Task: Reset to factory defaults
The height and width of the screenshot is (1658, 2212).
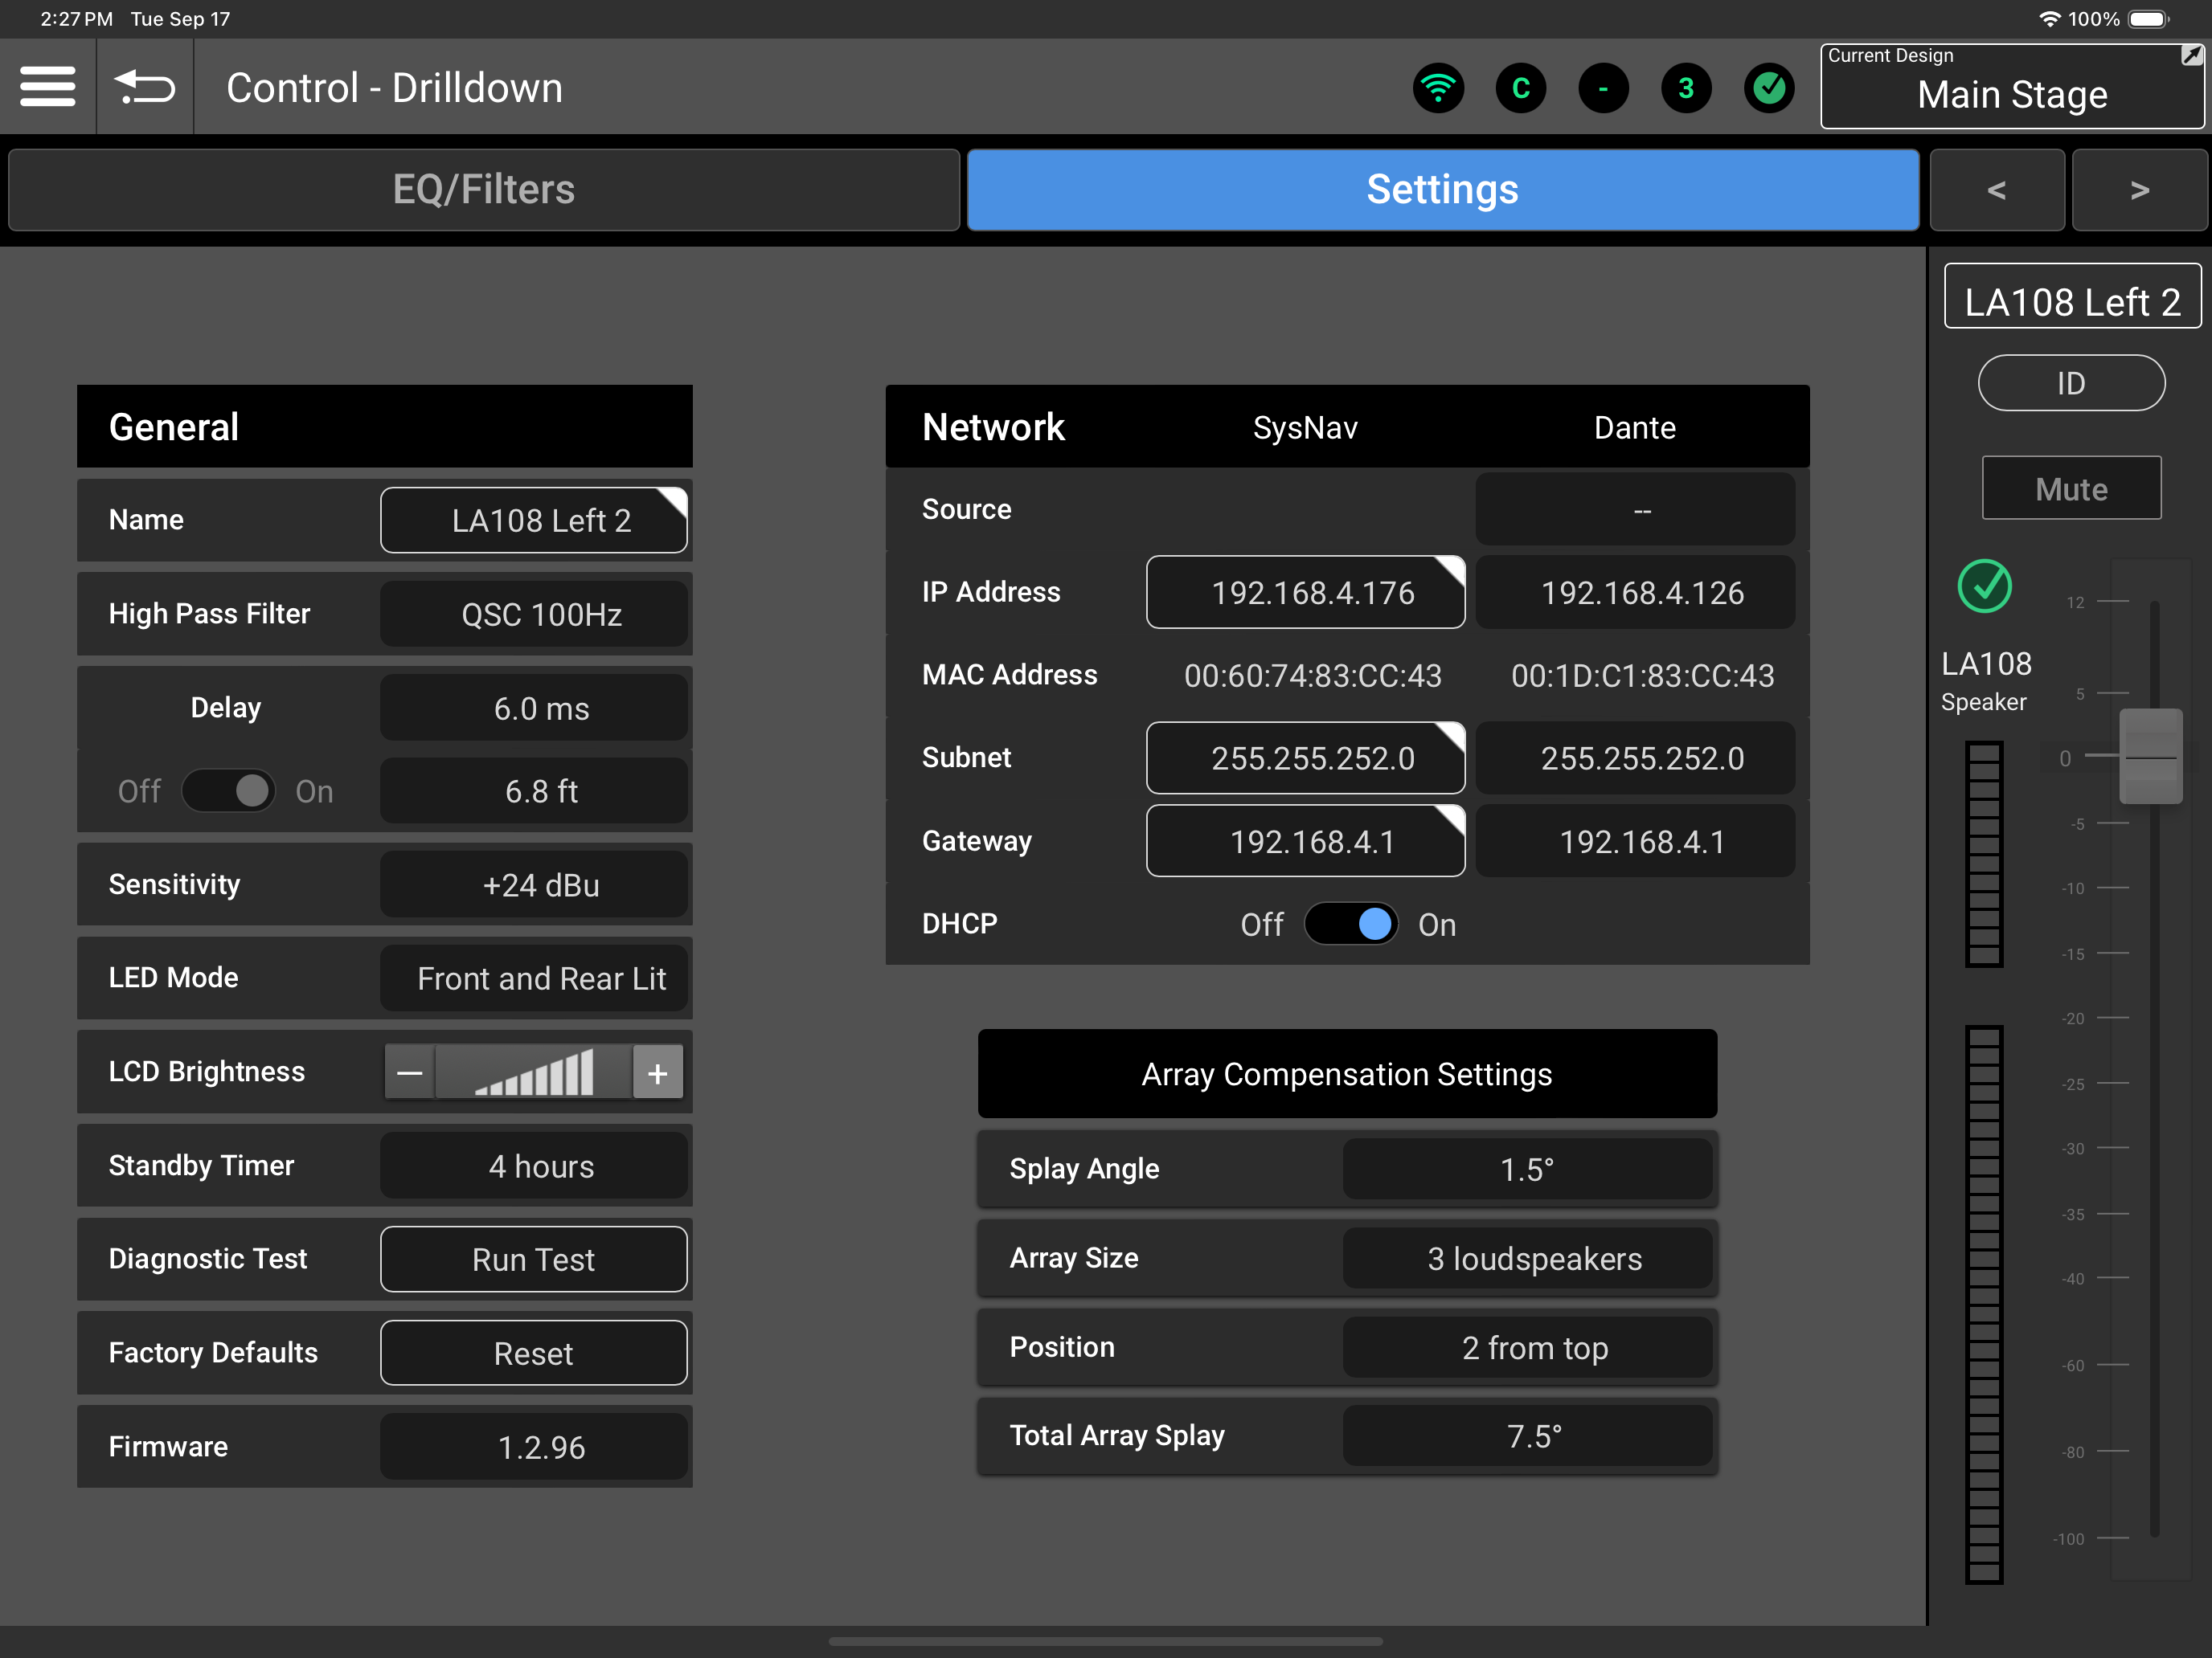Action: coord(533,1354)
